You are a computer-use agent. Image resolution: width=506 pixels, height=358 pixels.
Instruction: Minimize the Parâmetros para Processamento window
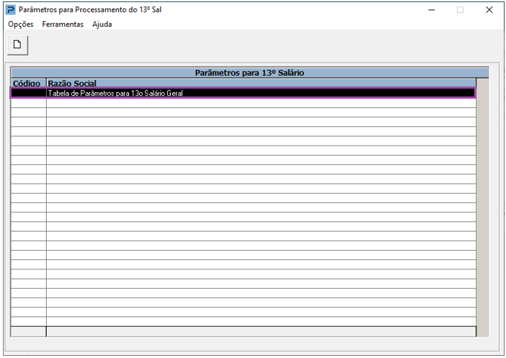[432, 10]
